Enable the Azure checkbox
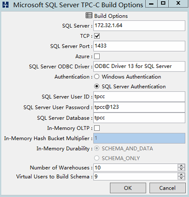The image size is (189, 197). [x=97, y=56]
